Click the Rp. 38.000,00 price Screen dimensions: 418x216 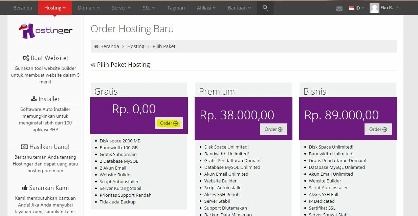237,115
